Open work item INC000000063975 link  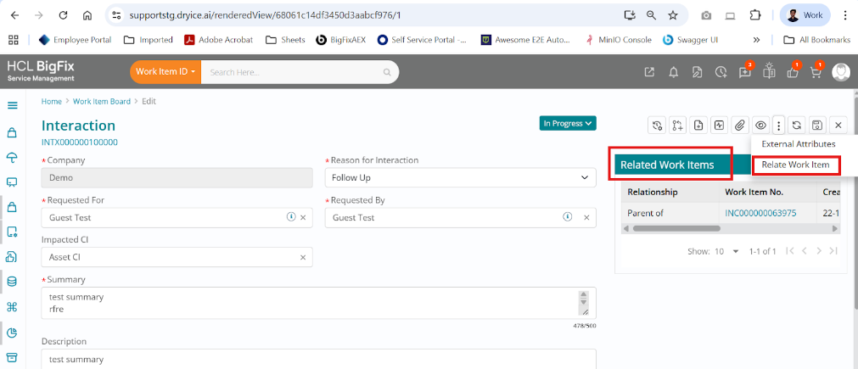tap(760, 213)
